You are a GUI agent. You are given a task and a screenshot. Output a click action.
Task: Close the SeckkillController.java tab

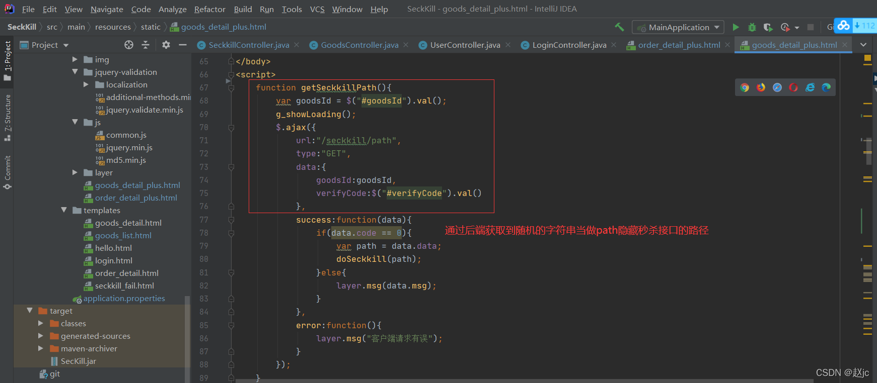[297, 45]
